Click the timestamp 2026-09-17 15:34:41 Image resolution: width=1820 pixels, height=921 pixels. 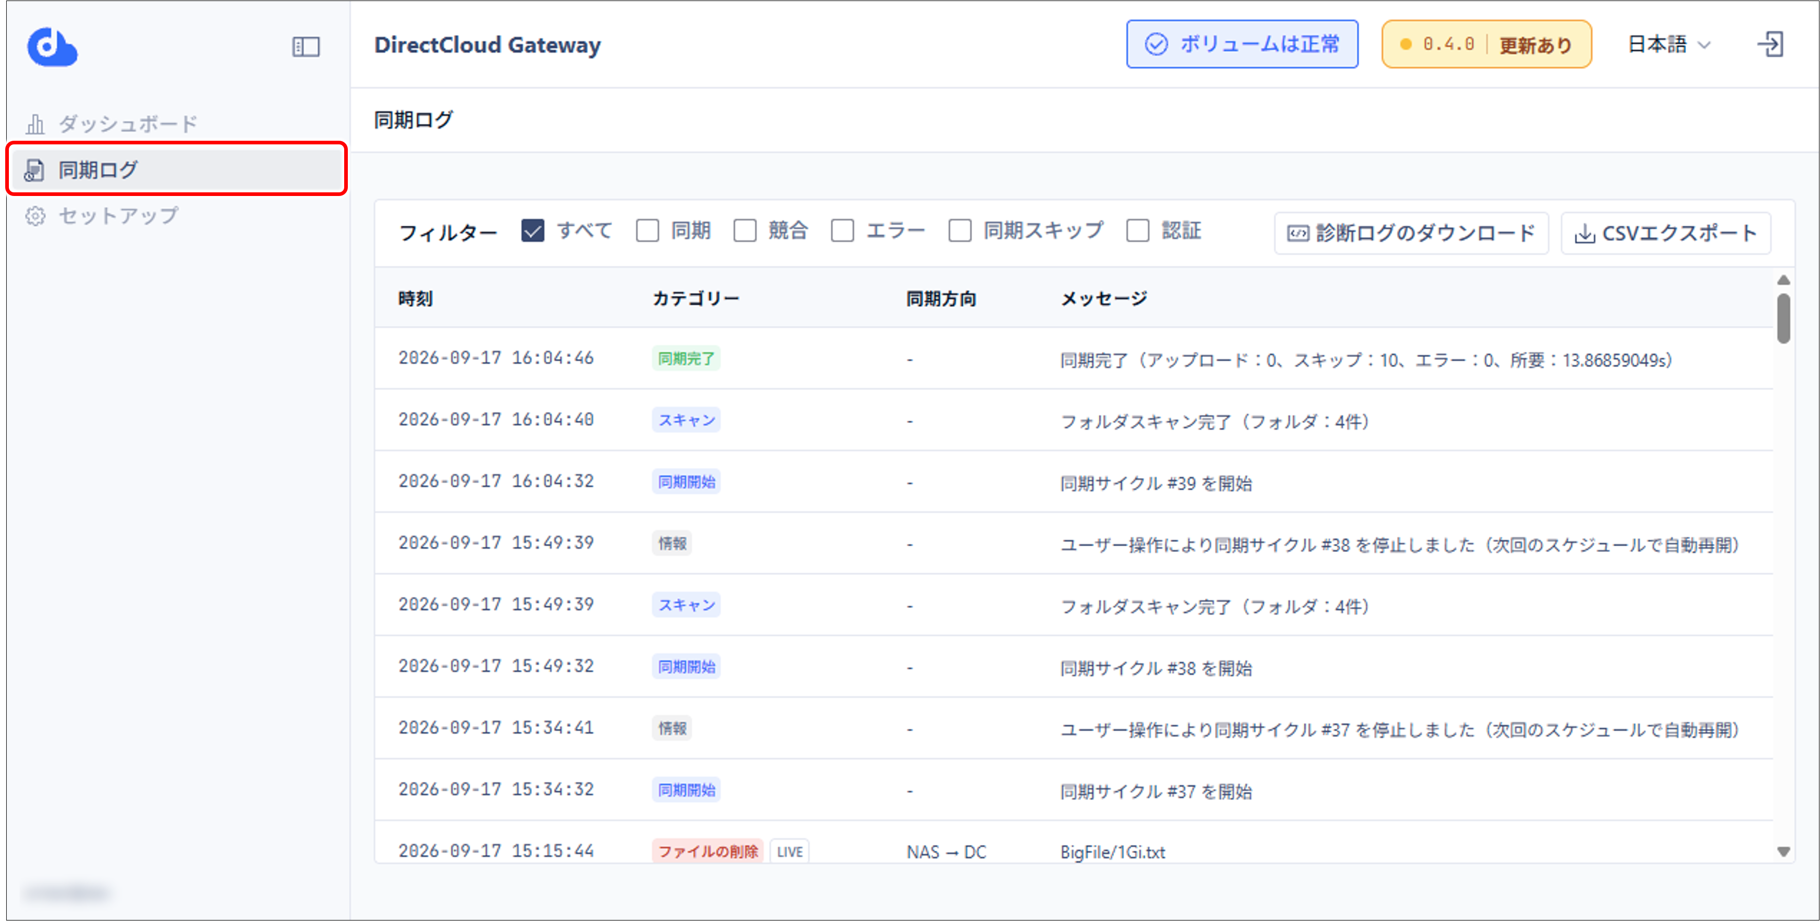tap(496, 728)
